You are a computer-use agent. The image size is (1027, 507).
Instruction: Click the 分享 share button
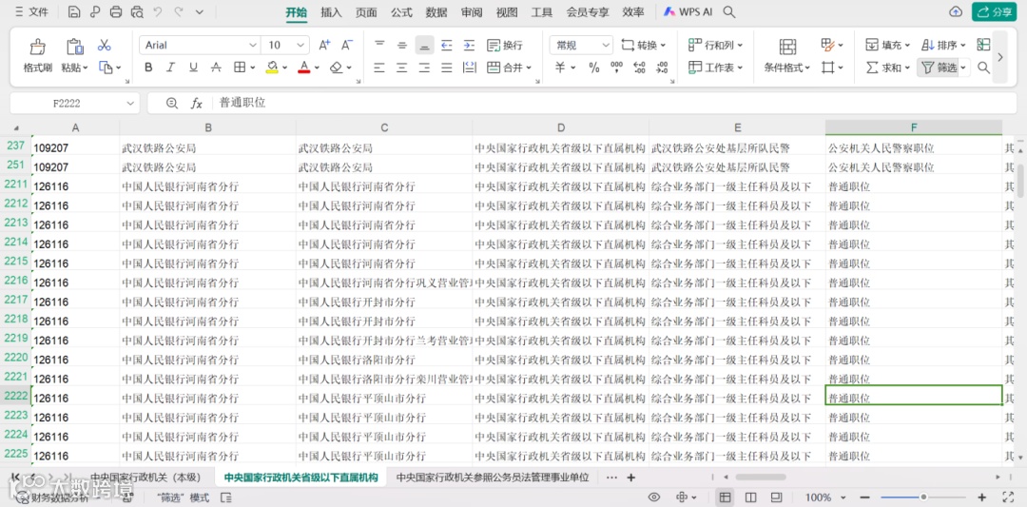(994, 11)
